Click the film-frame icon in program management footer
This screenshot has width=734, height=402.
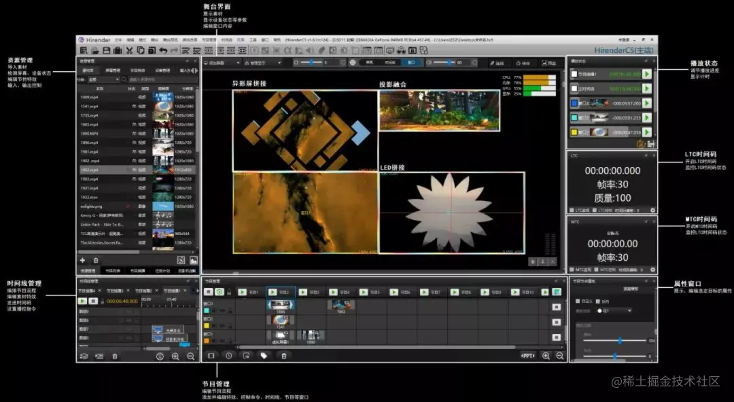tap(211, 356)
